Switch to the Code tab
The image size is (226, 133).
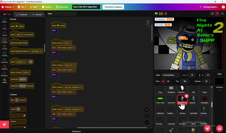(x=7, y=14)
